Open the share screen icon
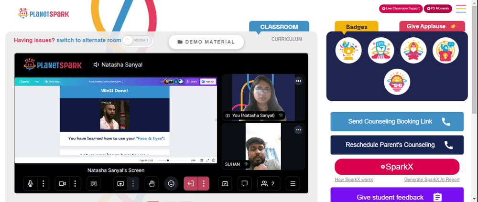Screen dimensions: 478x202 120,184
